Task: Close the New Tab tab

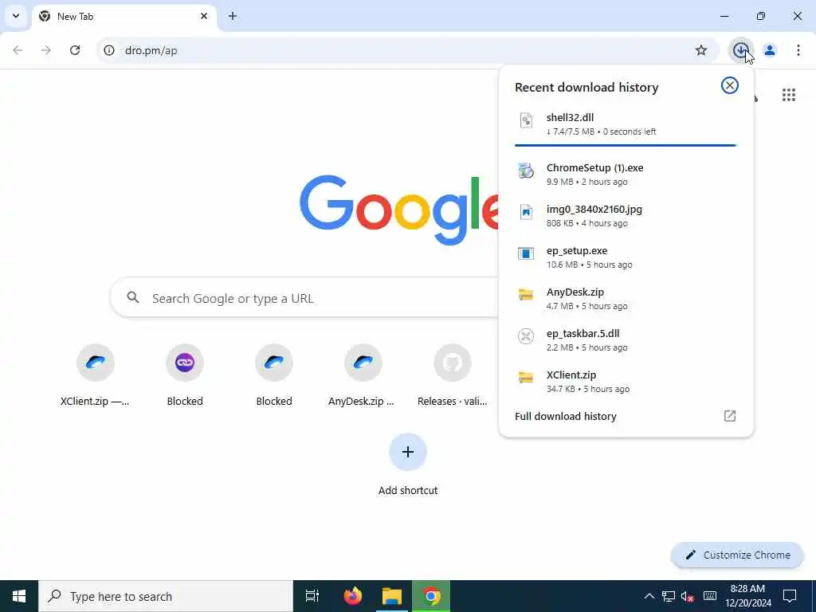Action: (204, 16)
